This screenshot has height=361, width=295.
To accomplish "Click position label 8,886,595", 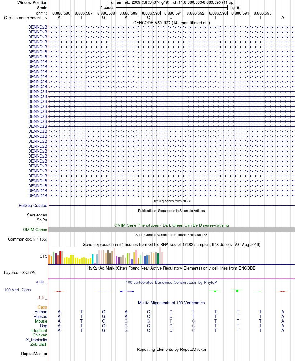I will (262, 13).
